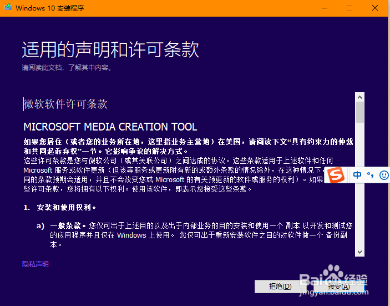Click license scrollbar down arrow
The width and height of the screenshot is (390, 306).
359,252
